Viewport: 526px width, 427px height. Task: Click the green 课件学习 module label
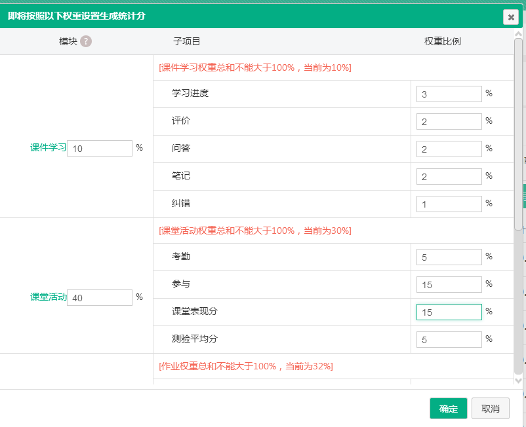pos(47,148)
